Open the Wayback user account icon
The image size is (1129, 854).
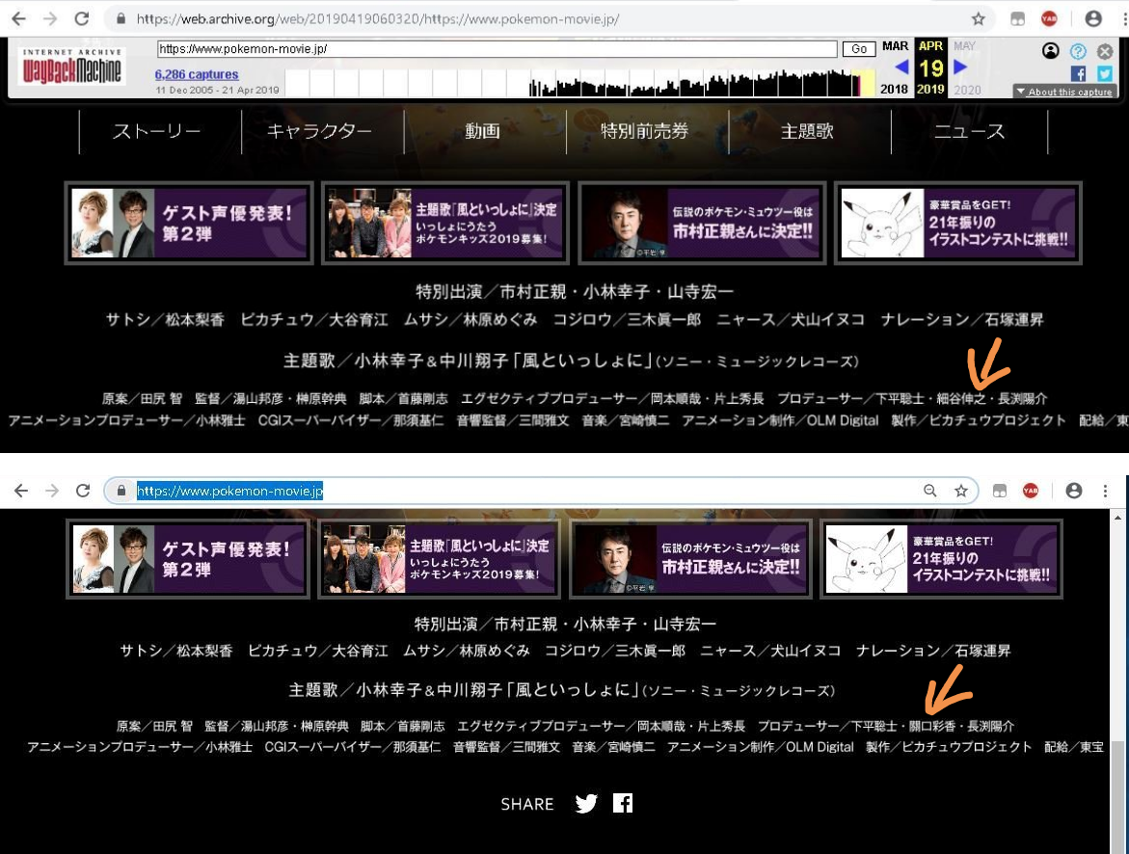pyautogui.click(x=1051, y=50)
